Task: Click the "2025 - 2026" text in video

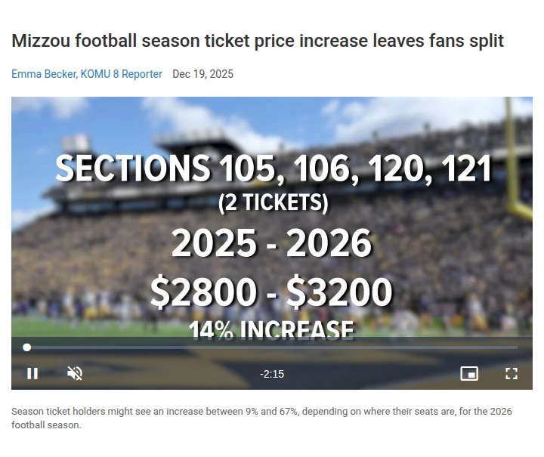Action: click(x=272, y=244)
